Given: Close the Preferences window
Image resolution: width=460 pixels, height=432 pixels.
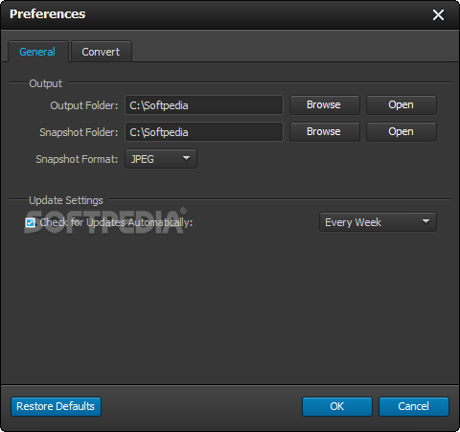Looking at the screenshot, I should pos(438,14).
